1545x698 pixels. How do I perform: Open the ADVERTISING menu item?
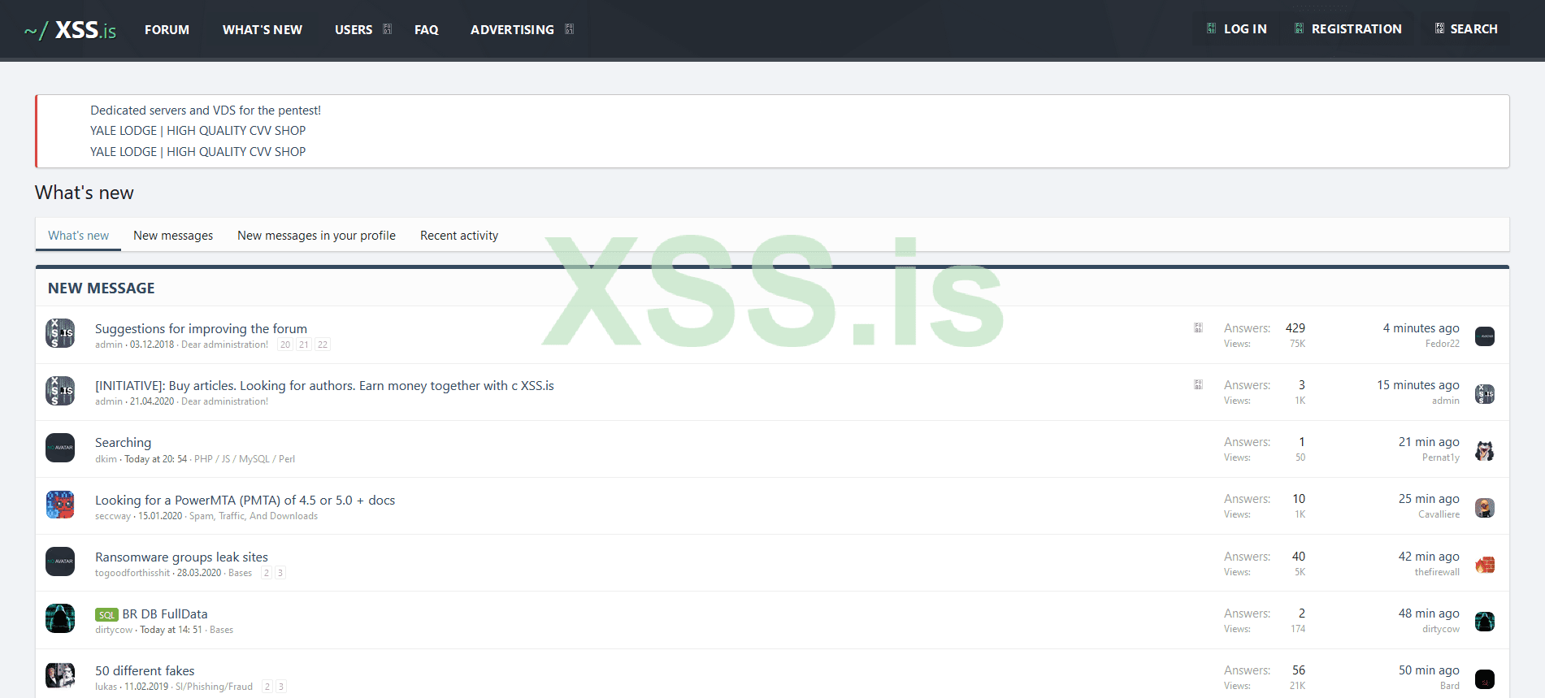tap(512, 29)
